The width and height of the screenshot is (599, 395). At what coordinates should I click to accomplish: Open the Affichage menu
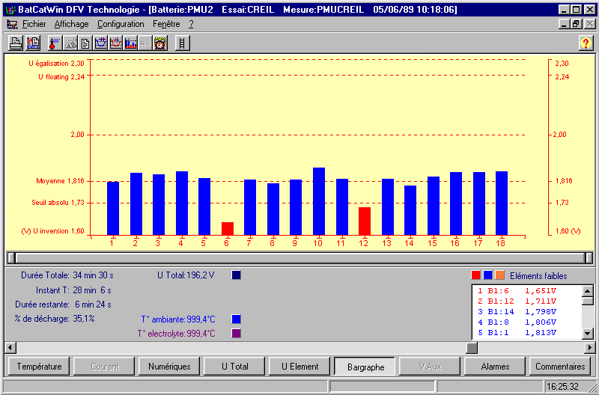click(x=71, y=24)
